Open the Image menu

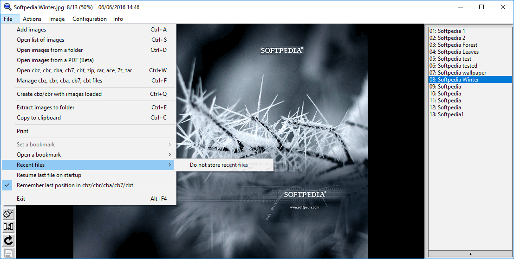[x=57, y=19]
